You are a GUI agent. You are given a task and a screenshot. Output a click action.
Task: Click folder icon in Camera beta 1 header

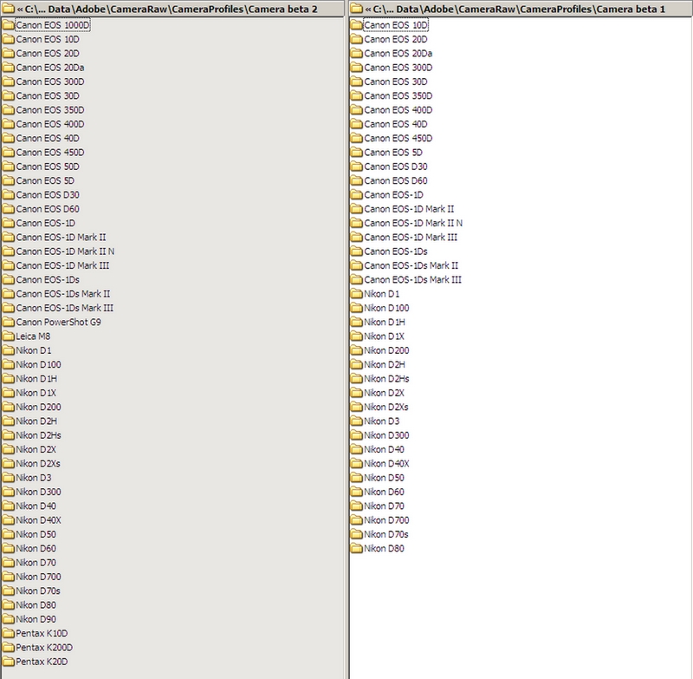(356, 9)
